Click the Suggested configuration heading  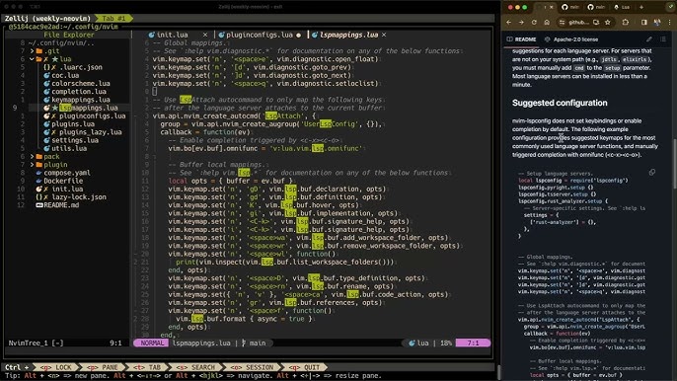coord(560,103)
